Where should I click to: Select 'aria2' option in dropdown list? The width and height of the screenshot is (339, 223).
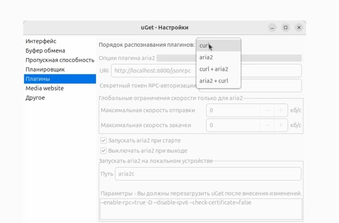pos(218,57)
